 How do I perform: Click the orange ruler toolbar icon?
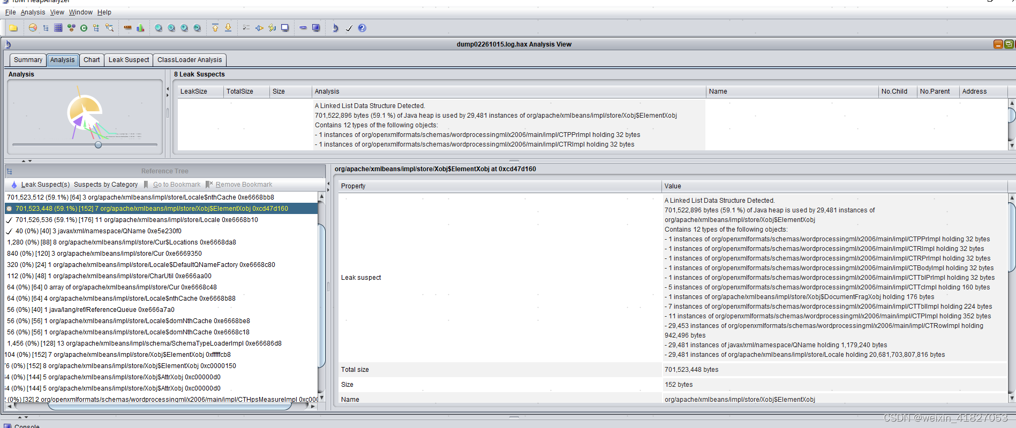pyautogui.click(x=127, y=28)
